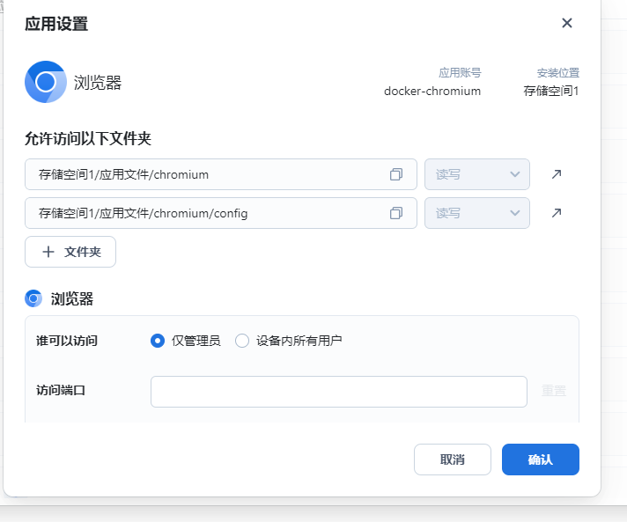Click the 访问端口 label
Image resolution: width=627 pixels, height=522 pixels.
coord(61,391)
